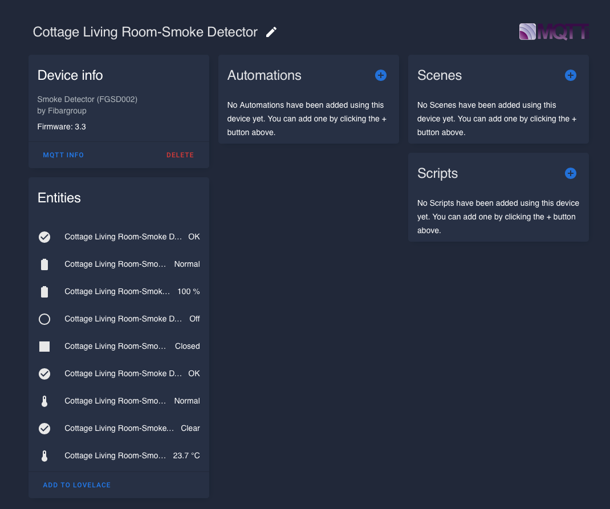Click the pencil icon to rename the device
Screen dimensions: 610x509
click(271, 32)
